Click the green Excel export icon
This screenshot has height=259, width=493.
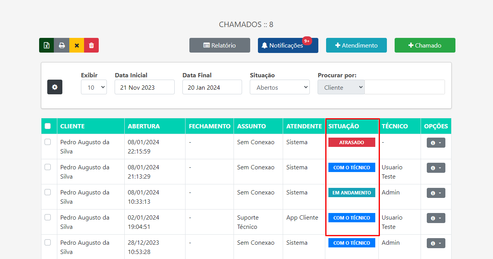click(x=46, y=45)
